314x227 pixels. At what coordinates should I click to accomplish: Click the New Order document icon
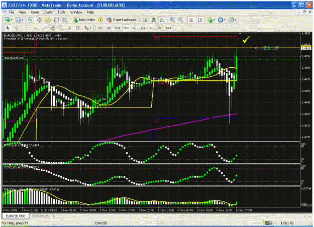(x=75, y=20)
